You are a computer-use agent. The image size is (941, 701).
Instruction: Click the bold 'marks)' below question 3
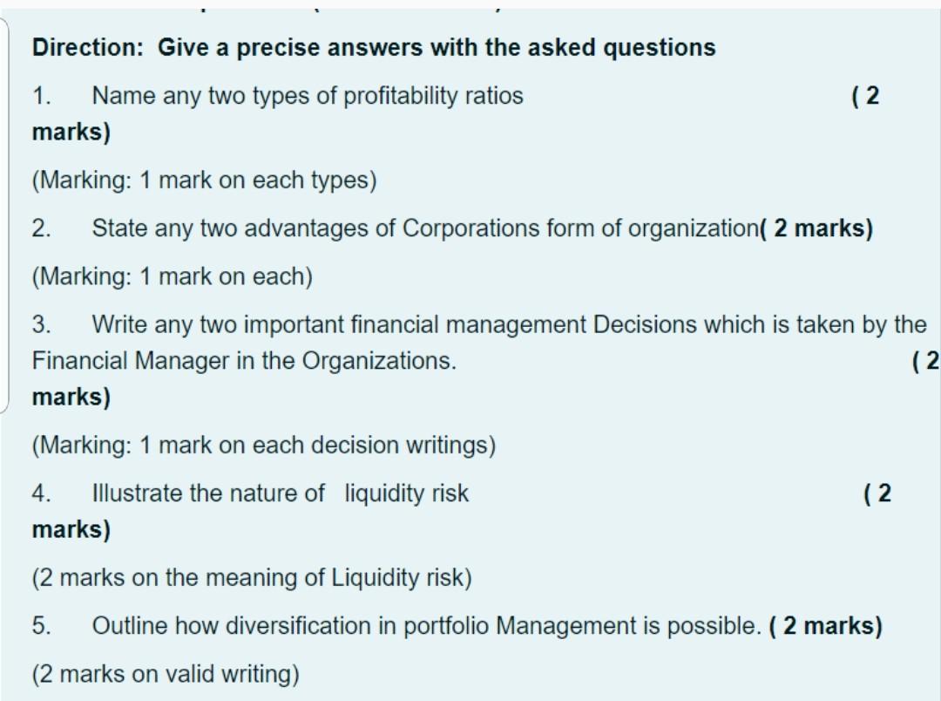(x=71, y=397)
